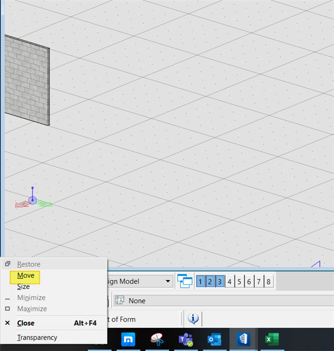Open Excel from the taskbar
This screenshot has width=334, height=351.
coord(272,339)
